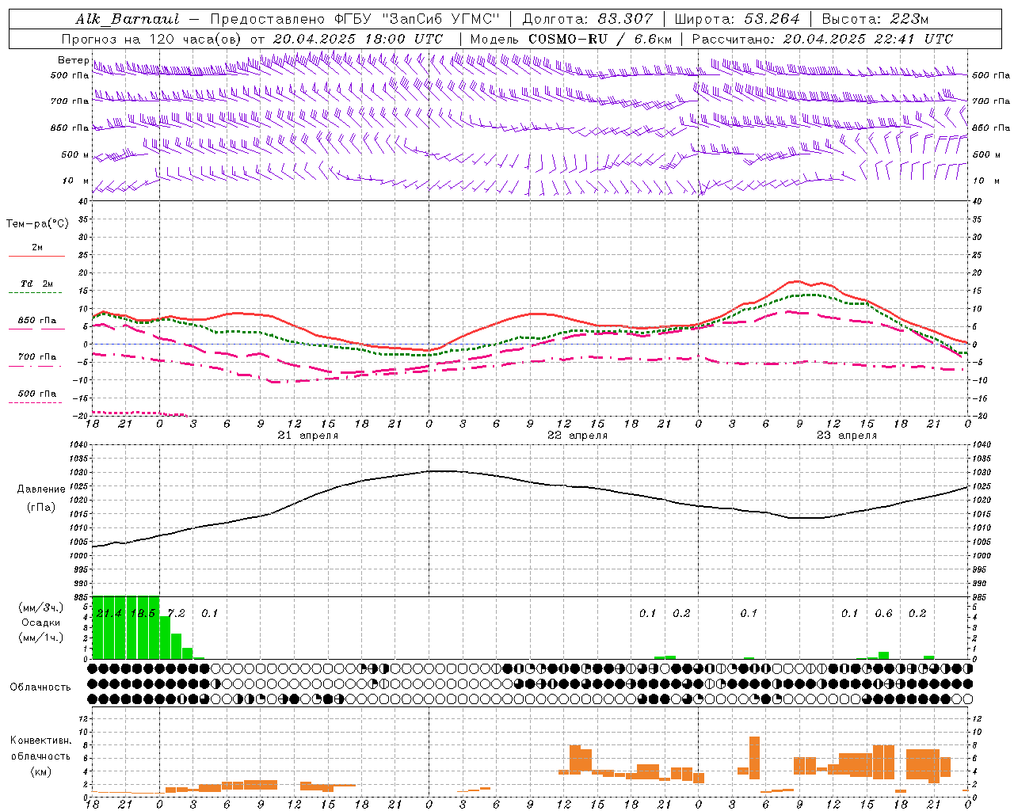Click the 500 гПа temperature legend entry
Screen dimensions: 1014x811
(37, 394)
